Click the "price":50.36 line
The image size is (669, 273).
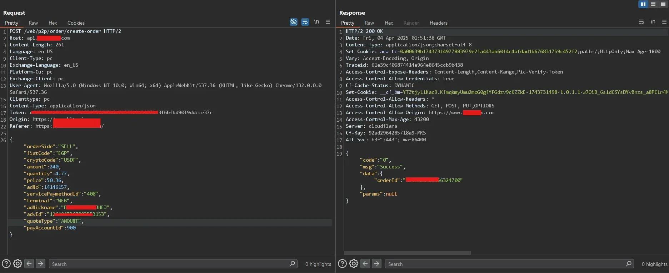[x=44, y=180]
